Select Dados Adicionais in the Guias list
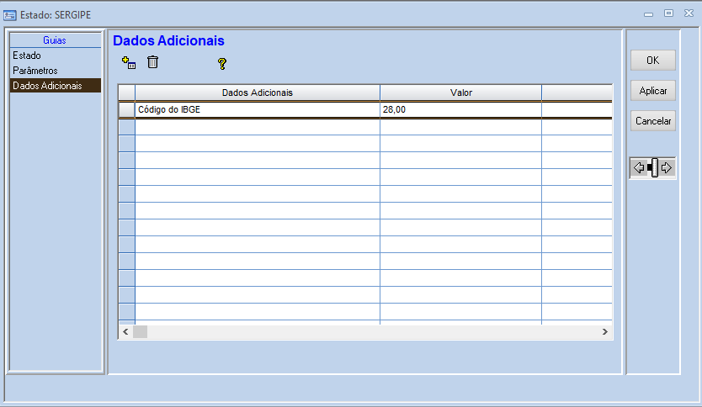 point(47,86)
